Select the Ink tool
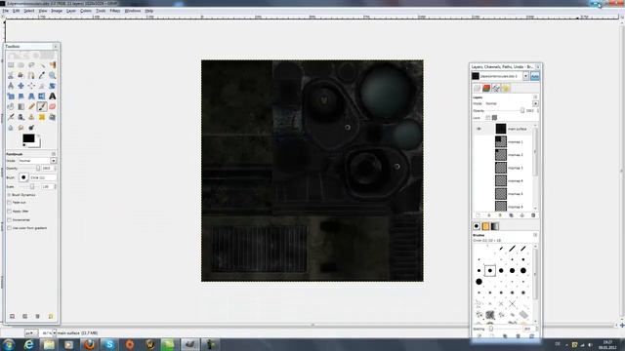The image size is (625, 351). pos(21,117)
